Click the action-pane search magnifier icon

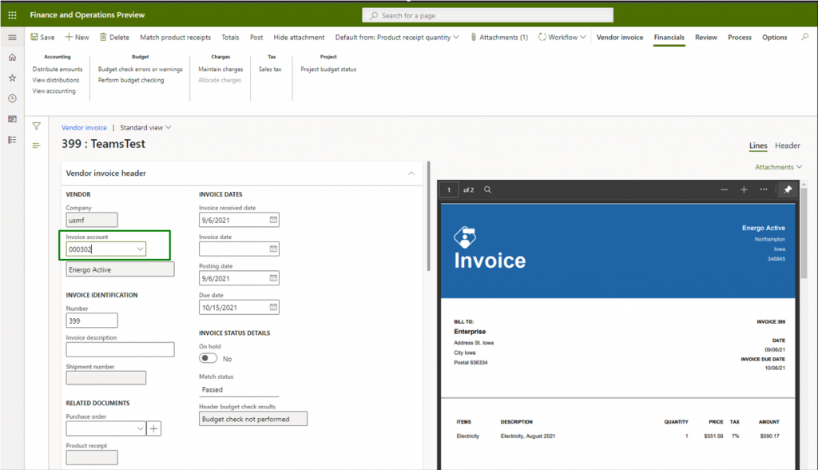(x=805, y=37)
